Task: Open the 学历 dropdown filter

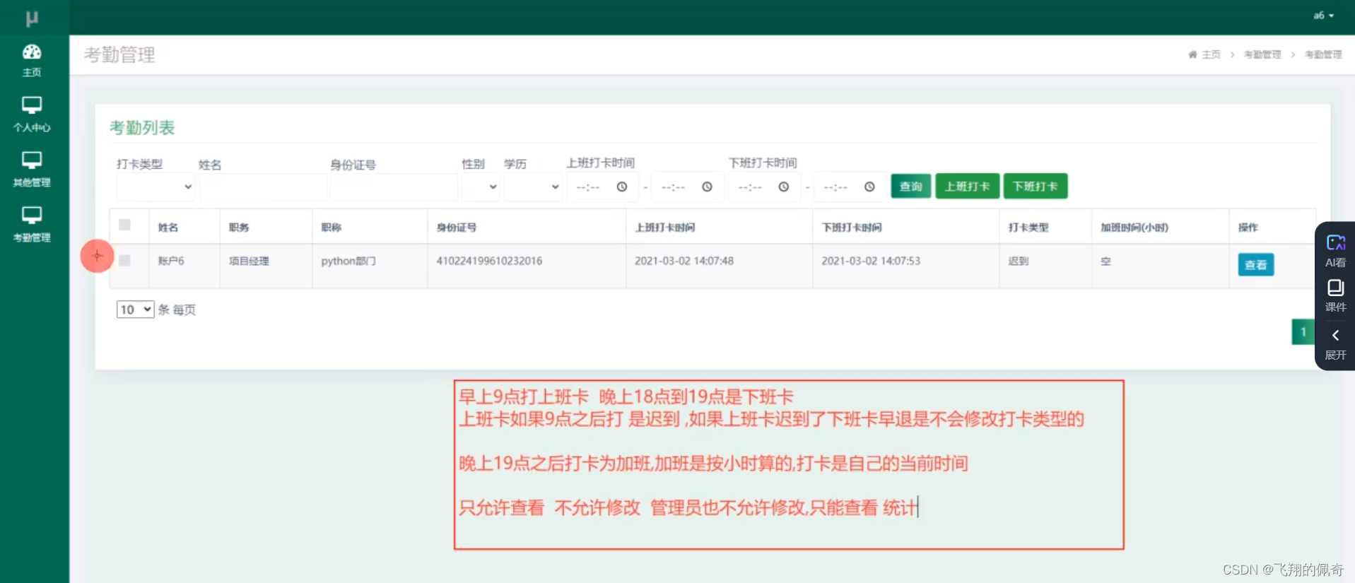Action: [533, 187]
